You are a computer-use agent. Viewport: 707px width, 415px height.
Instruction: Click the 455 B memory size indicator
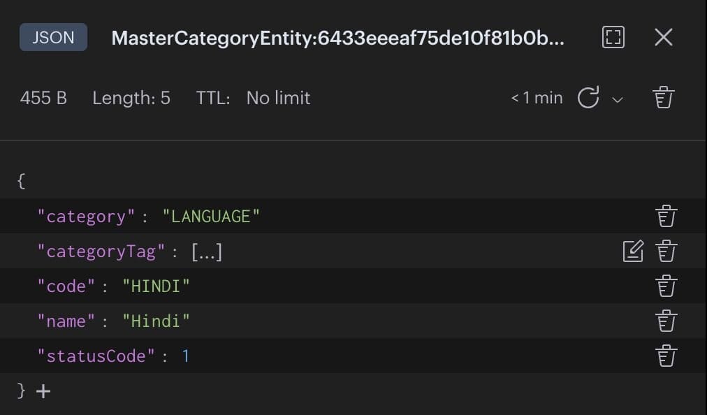(x=43, y=98)
